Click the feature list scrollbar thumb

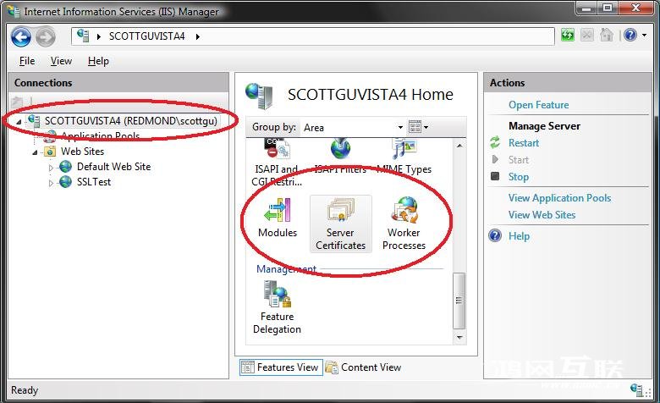459,301
